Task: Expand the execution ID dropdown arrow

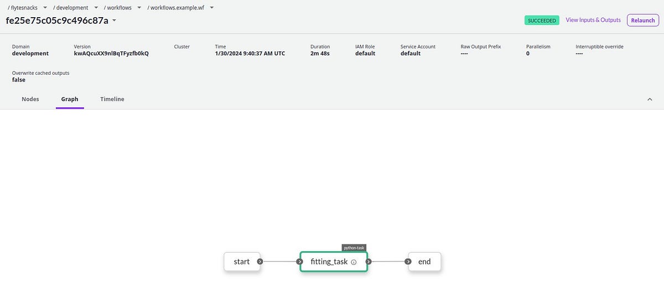Action: (x=114, y=20)
